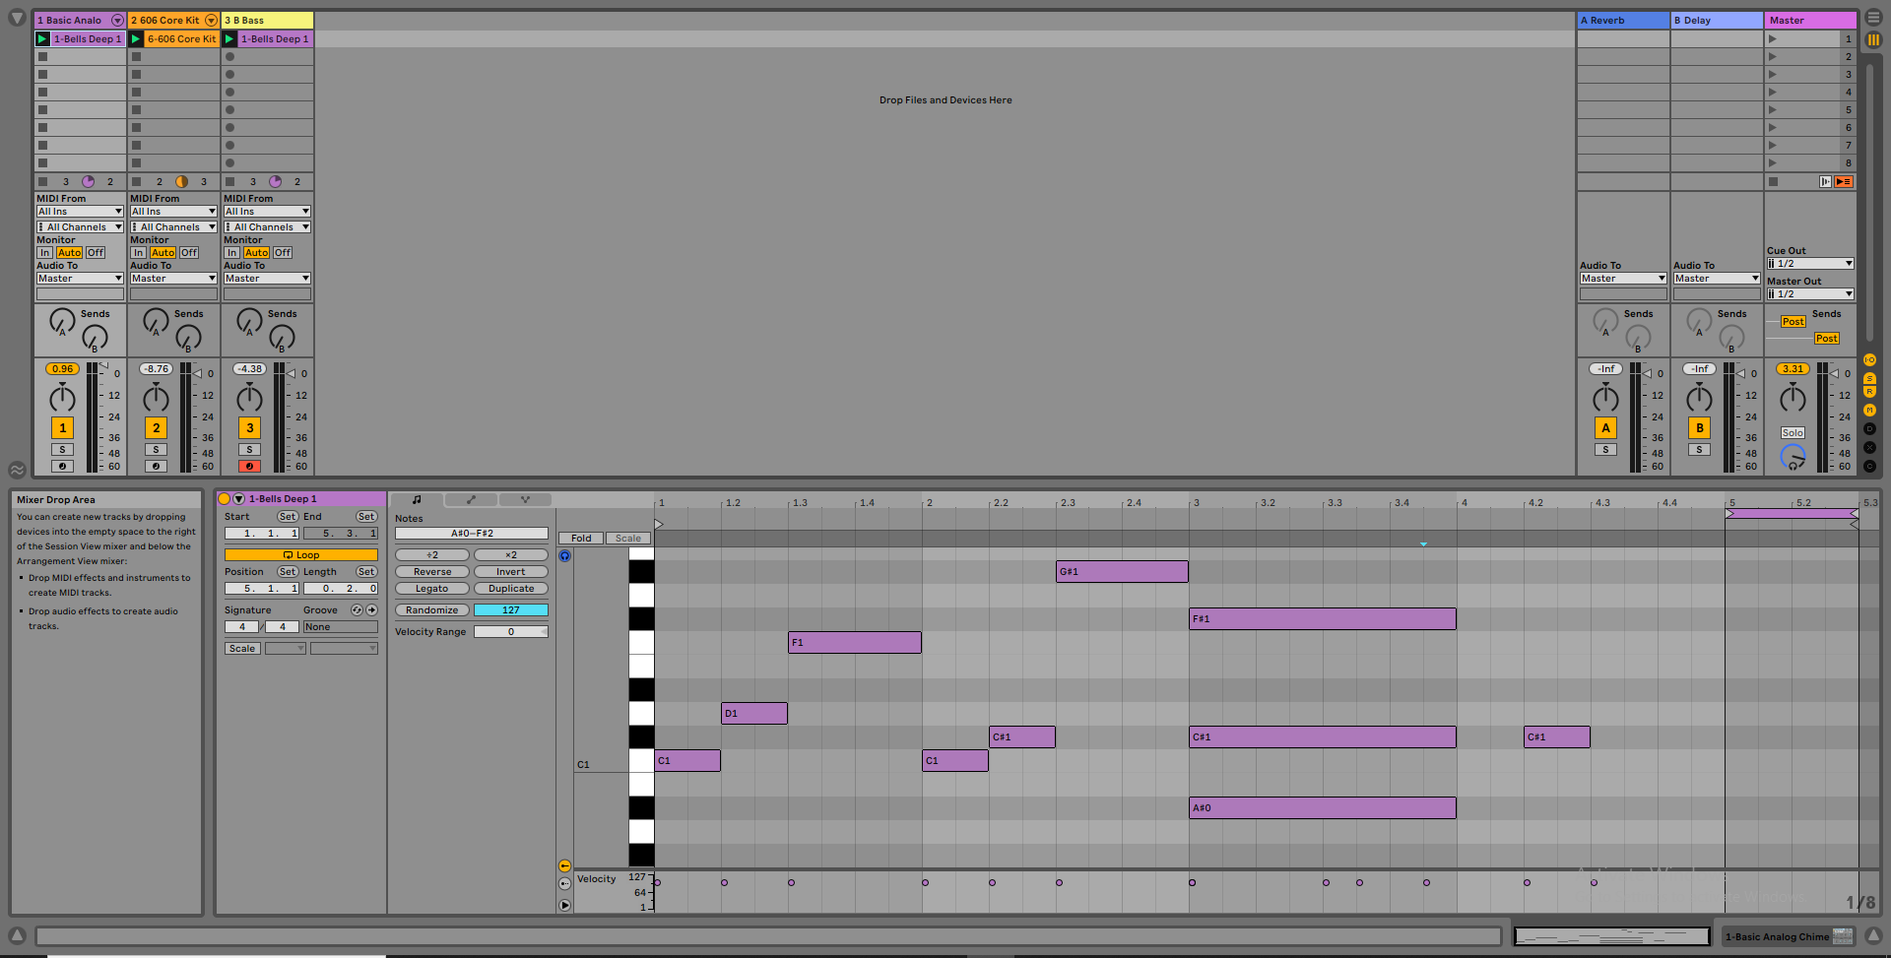Solo track 2 with its S button
The height and width of the screenshot is (958, 1891).
[156, 450]
